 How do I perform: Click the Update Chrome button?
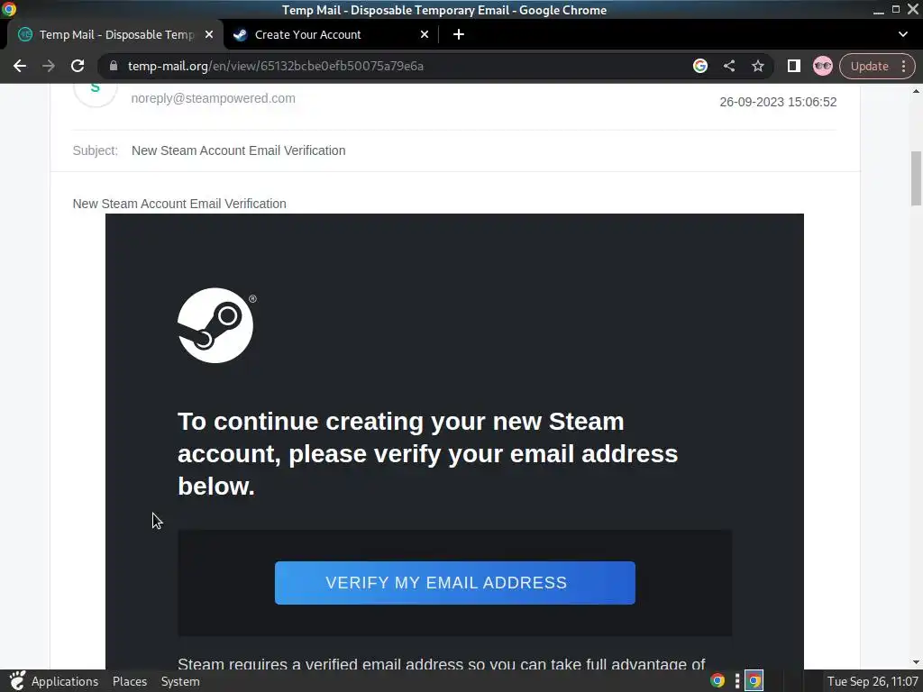[x=869, y=66]
